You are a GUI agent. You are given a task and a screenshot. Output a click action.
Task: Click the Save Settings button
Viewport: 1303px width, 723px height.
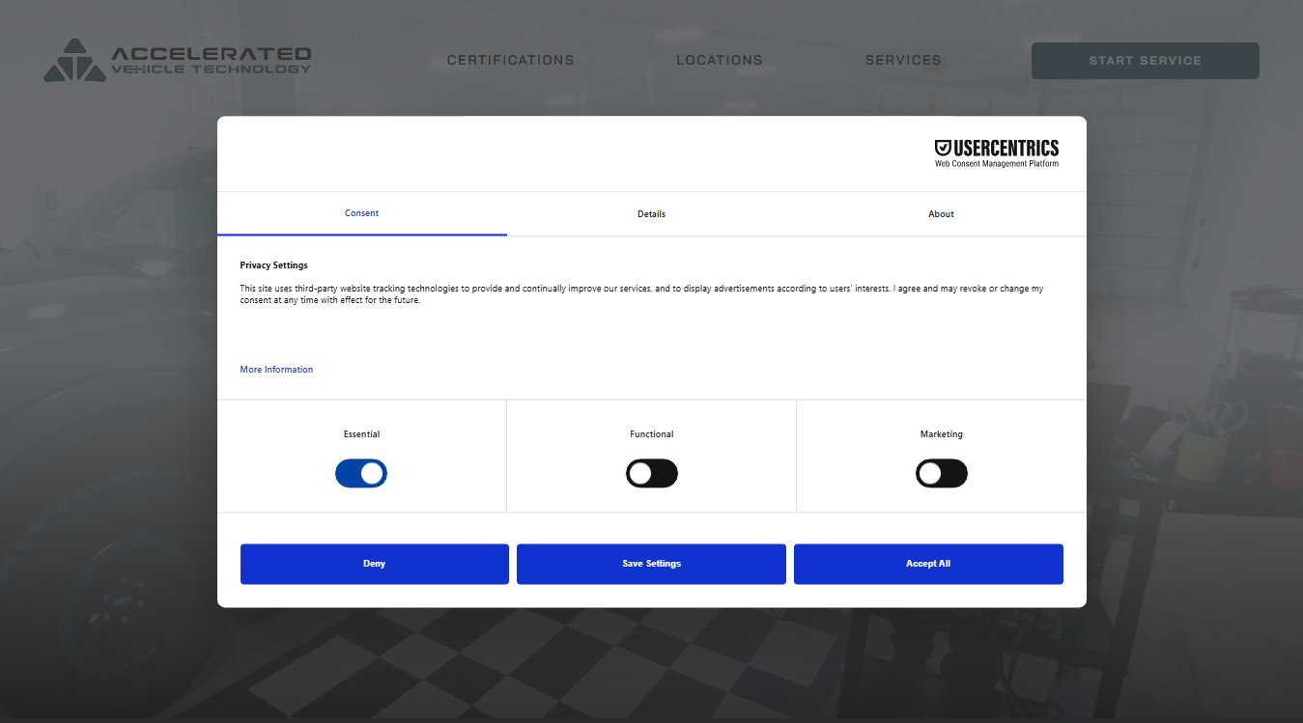coord(652,564)
